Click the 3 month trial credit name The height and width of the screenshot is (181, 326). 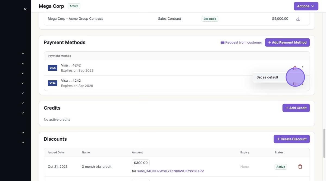tap(97, 167)
